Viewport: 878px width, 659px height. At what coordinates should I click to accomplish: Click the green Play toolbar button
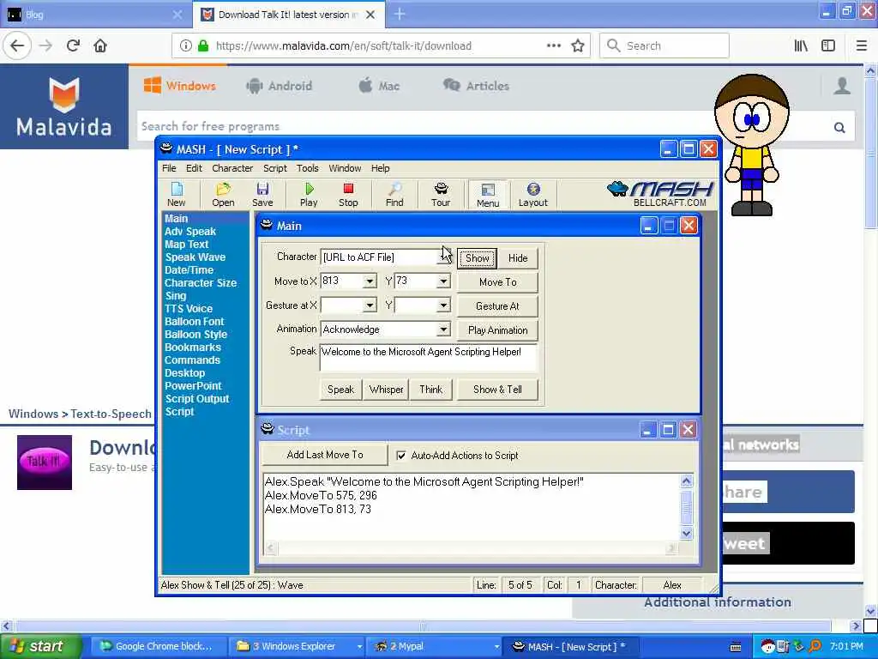click(x=309, y=195)
